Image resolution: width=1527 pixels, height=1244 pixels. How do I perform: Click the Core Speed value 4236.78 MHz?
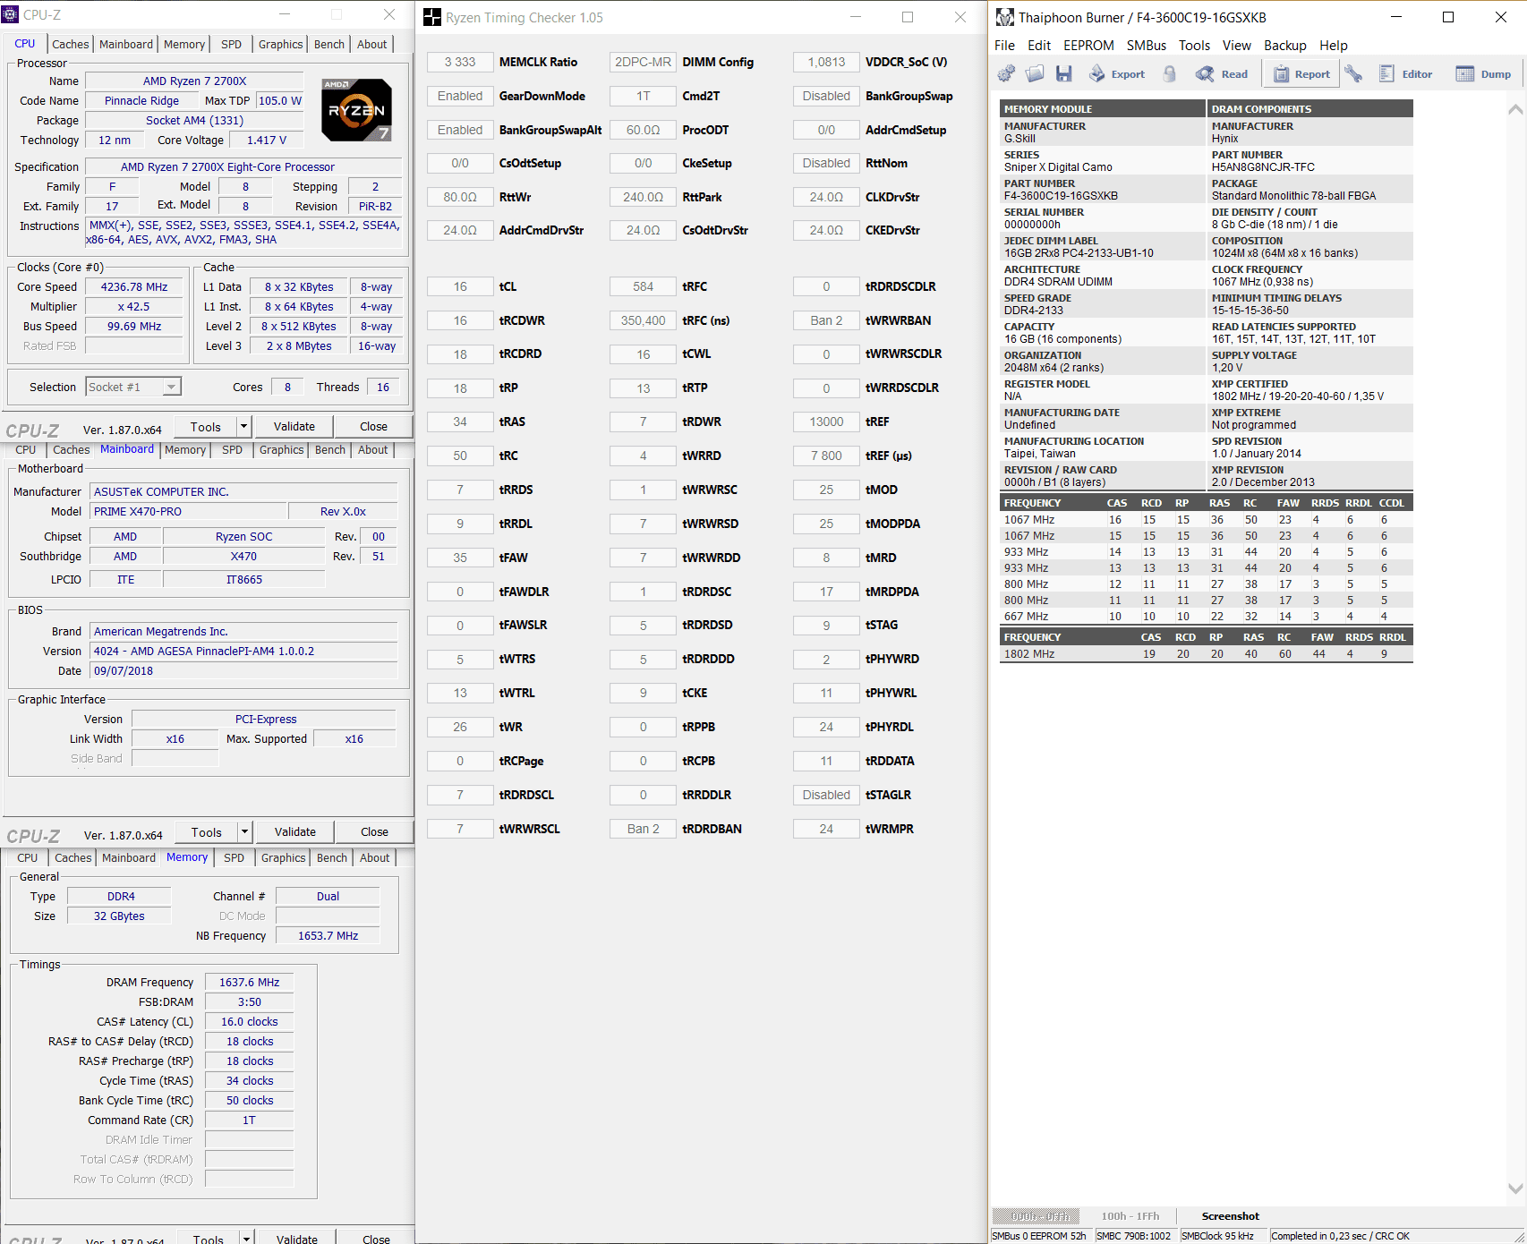[x=134, y=287]
